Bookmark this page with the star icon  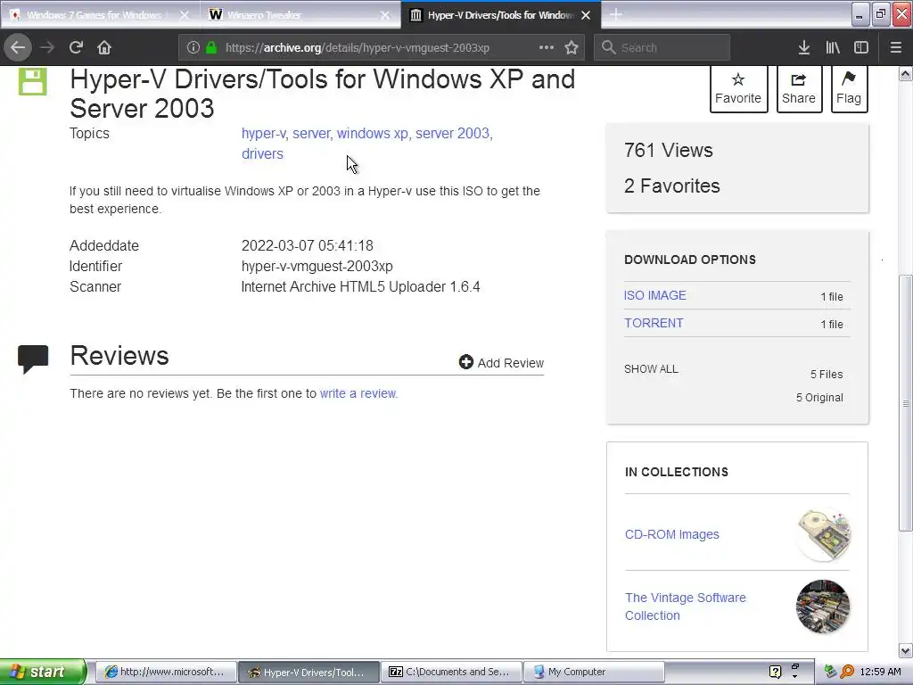click(x=572, y=47)
